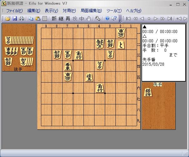Click the 先手 label above sente's hand
Screen dimensions: 189x157
pos(157,84)
